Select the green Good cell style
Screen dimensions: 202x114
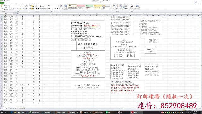coord(89,6)
